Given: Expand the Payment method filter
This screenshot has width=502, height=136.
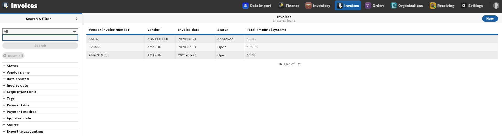Looking at the screenshot, I should point(40,112).
